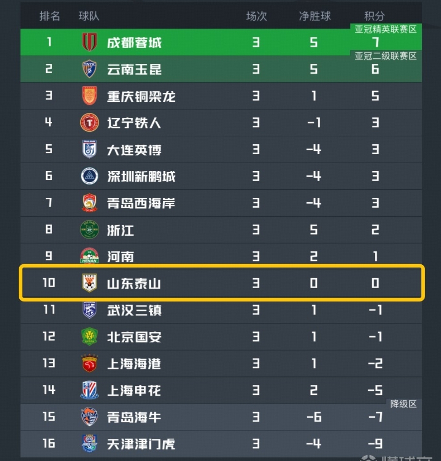Viewport: 441px width, 461px height.
Task: Select the Liaoning Tieren (辽宁铁人) round logo
Action: (x=89, y=123)
